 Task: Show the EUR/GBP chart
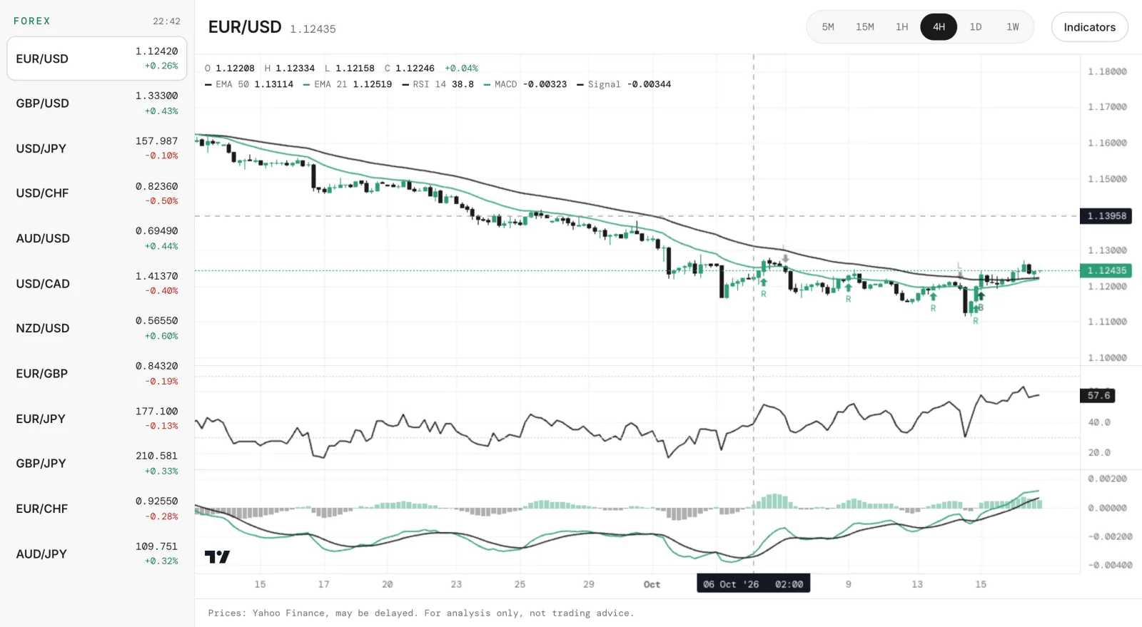(97, 374)
